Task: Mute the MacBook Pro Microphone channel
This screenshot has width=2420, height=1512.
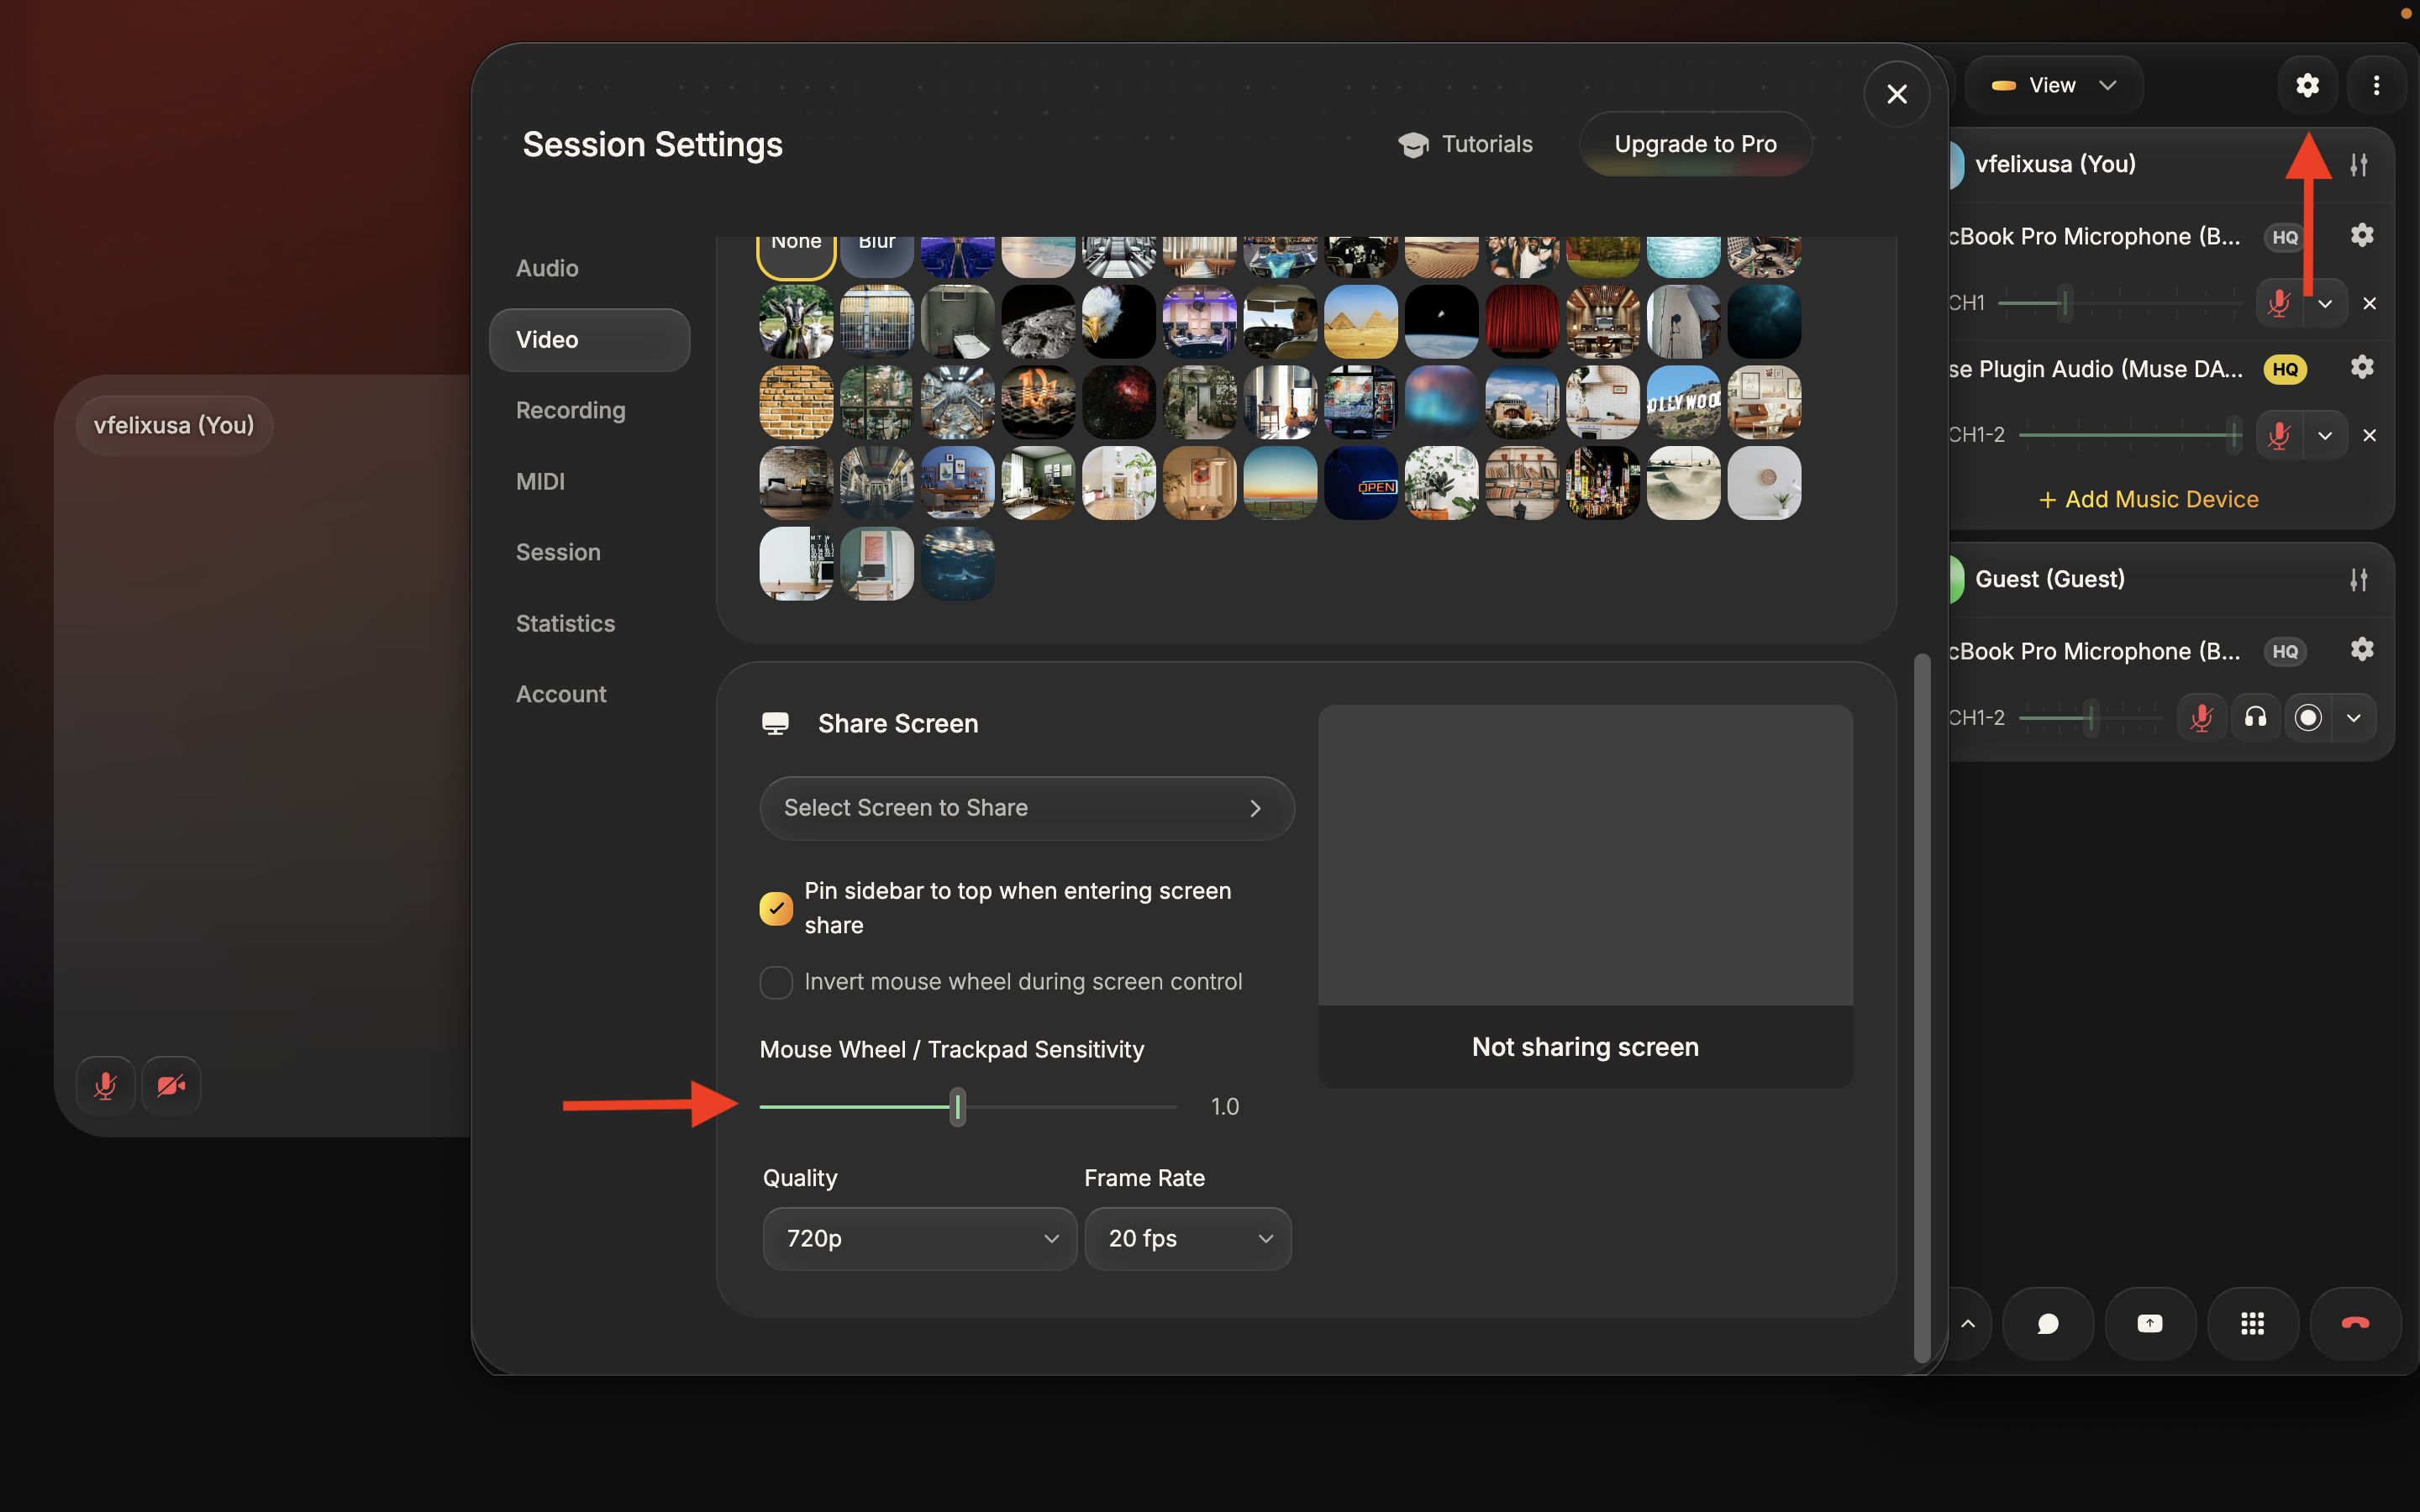Action: 2279,302
